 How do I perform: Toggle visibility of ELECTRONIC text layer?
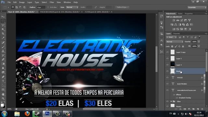[x=167, y=84]
